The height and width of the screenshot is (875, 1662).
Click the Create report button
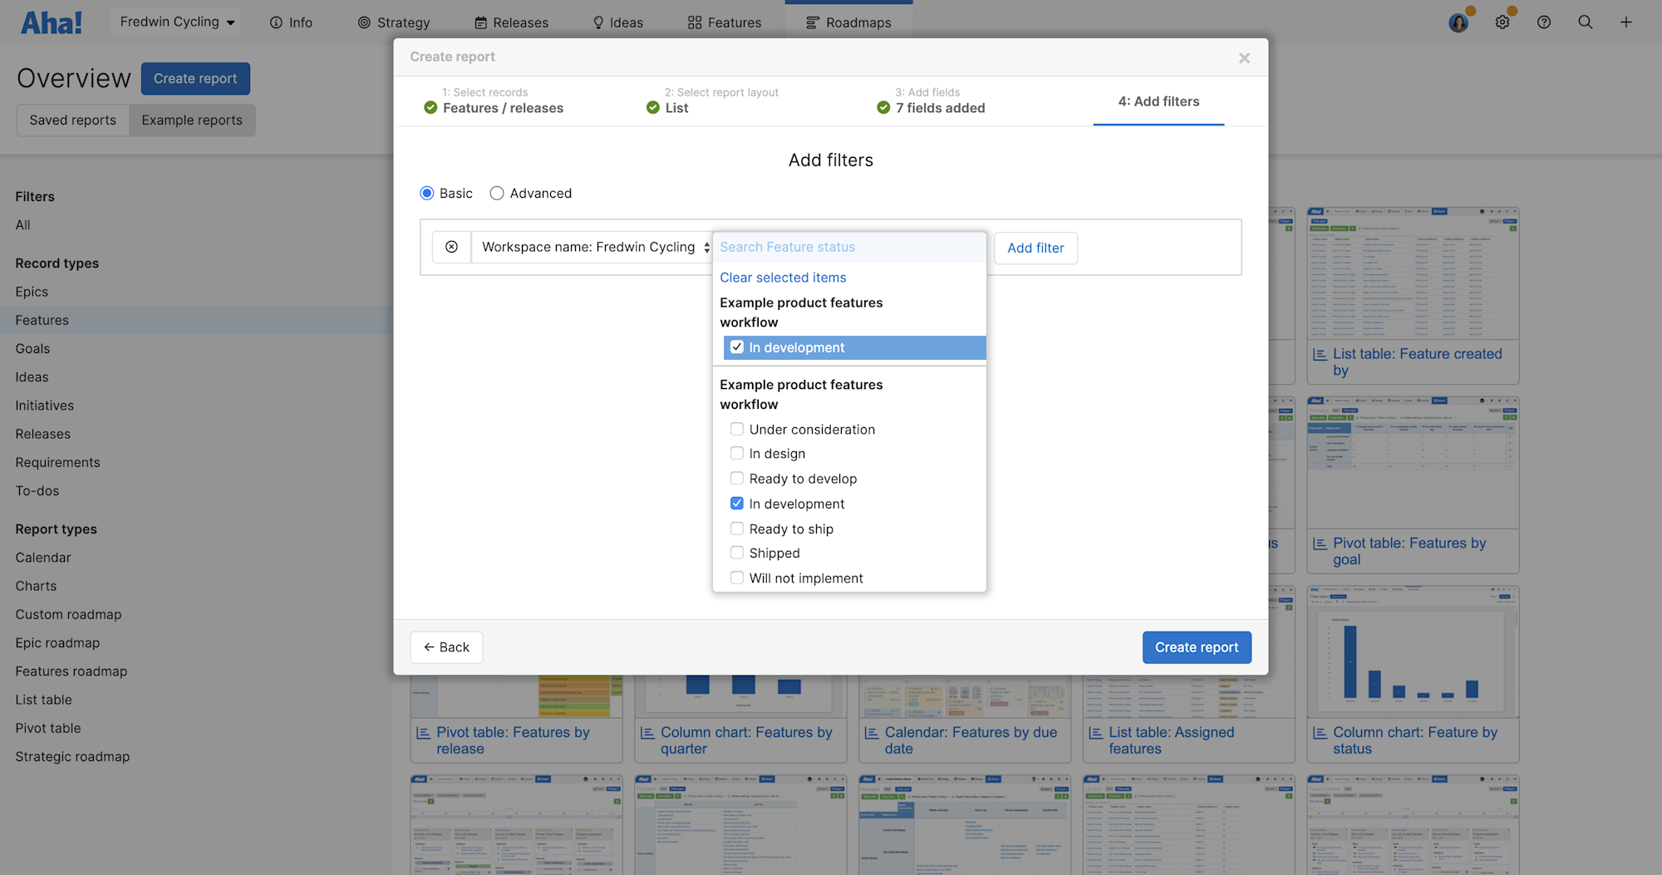point(1197,647)
